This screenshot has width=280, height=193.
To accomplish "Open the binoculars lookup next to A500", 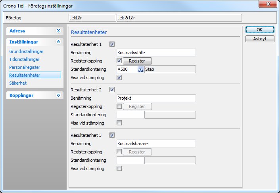I will click(x=140, y=69).
